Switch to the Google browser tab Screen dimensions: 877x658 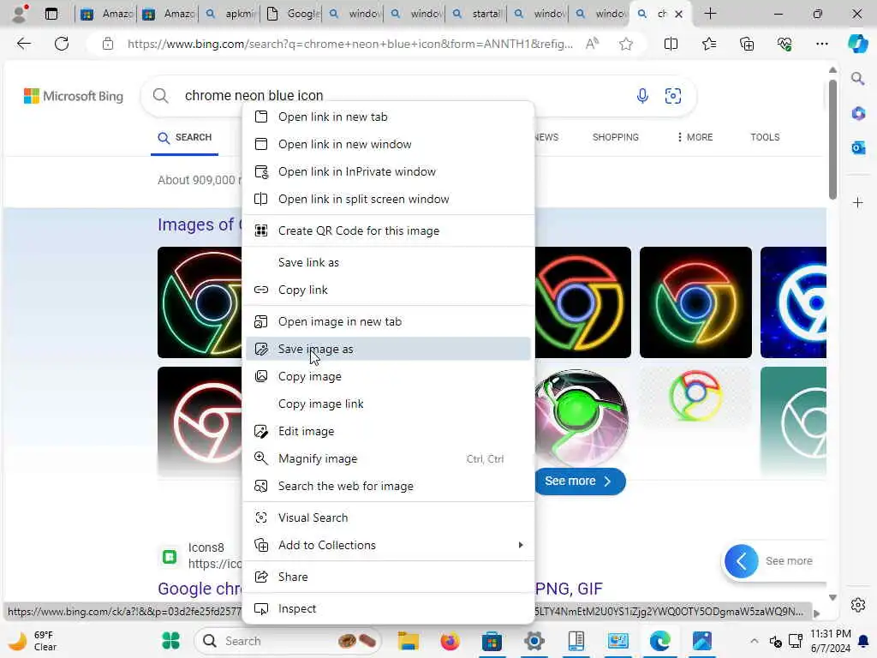pos(294,14)
